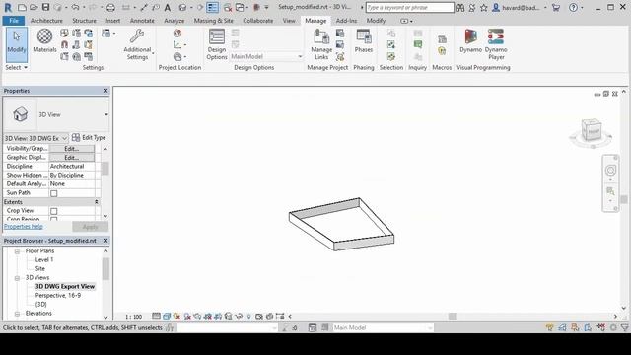Open Autodesk App Store cart icon
Viewport: 631px width, 355px height.
[556, 7]
